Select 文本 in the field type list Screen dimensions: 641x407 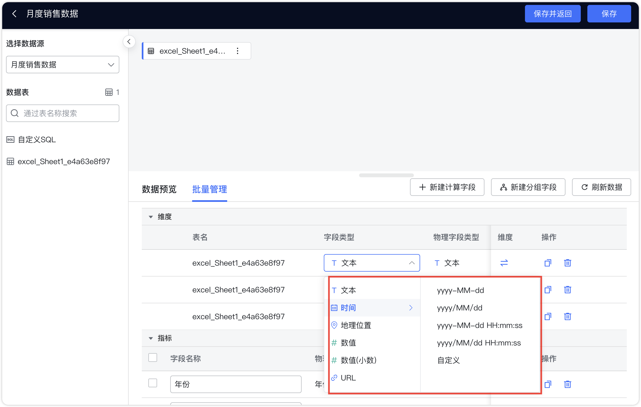372,290
